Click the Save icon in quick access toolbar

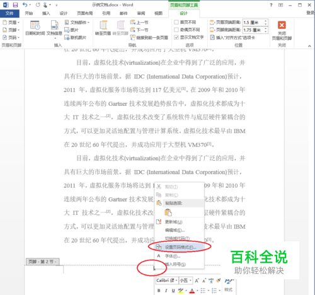coord(15,5)
